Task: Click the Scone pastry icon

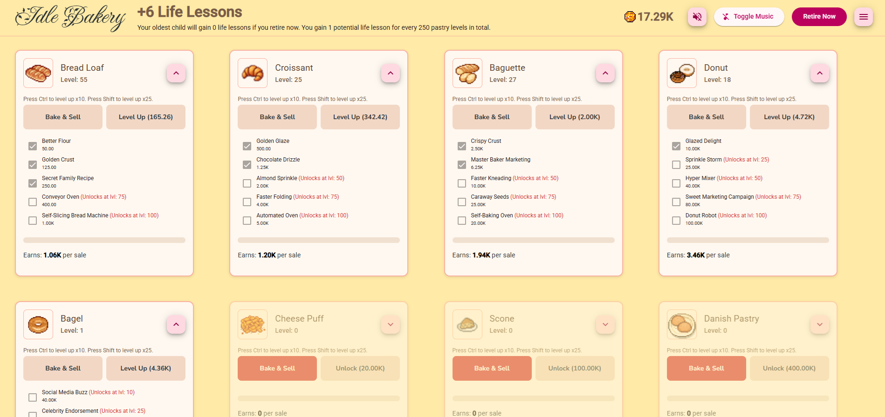Action: point(467,324)
